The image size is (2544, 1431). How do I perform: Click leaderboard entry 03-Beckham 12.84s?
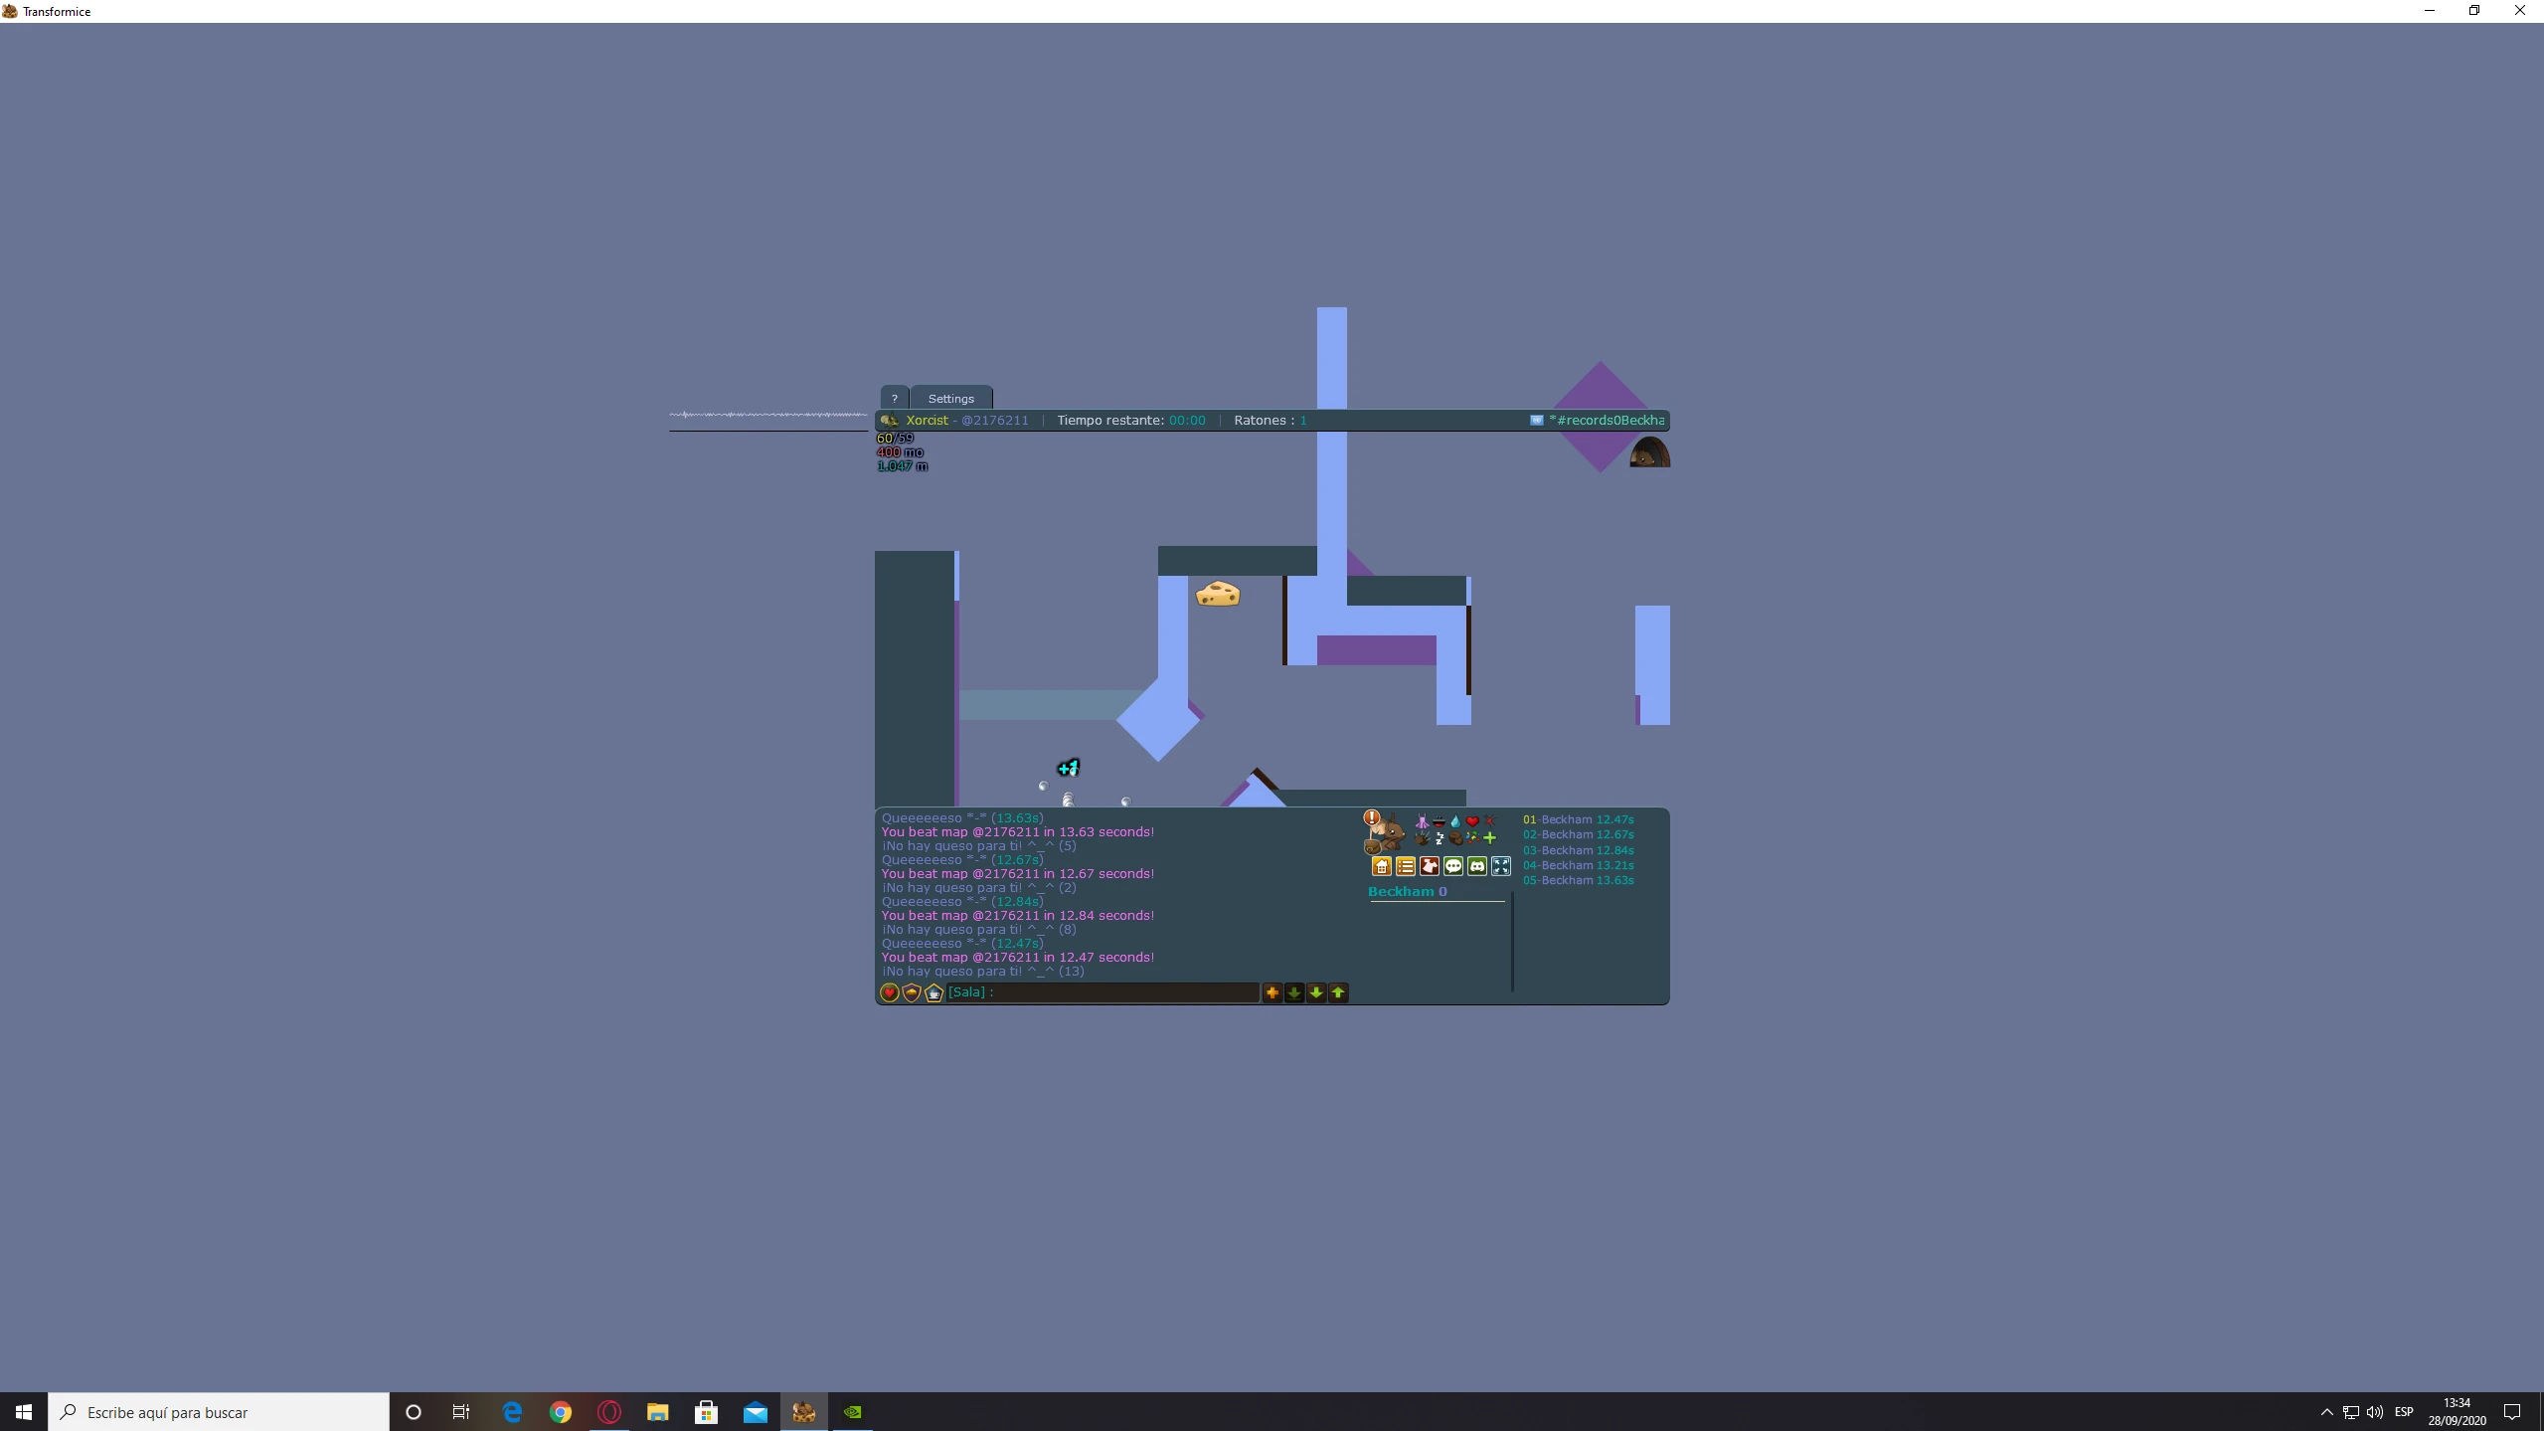pos(1579,850)
